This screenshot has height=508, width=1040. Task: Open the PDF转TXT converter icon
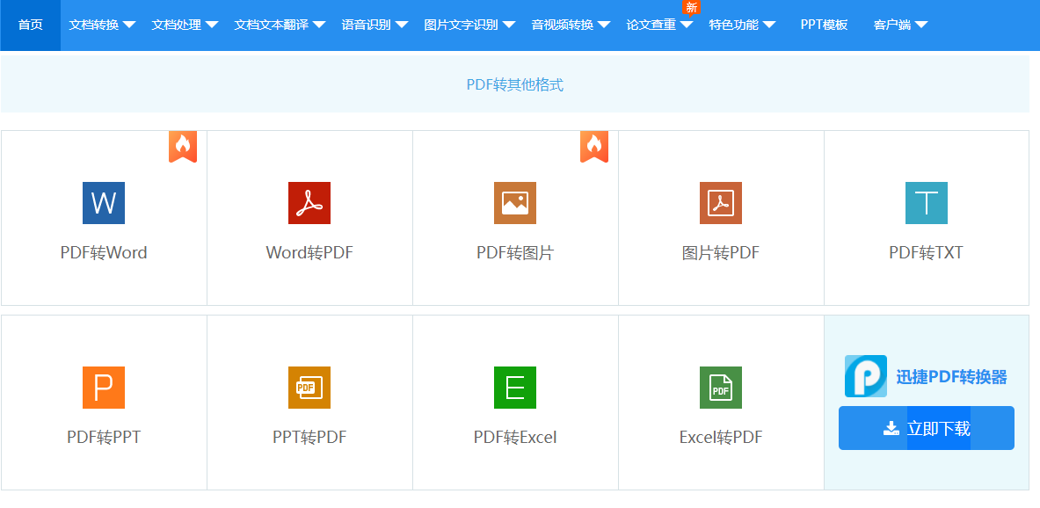pos(926,203)
